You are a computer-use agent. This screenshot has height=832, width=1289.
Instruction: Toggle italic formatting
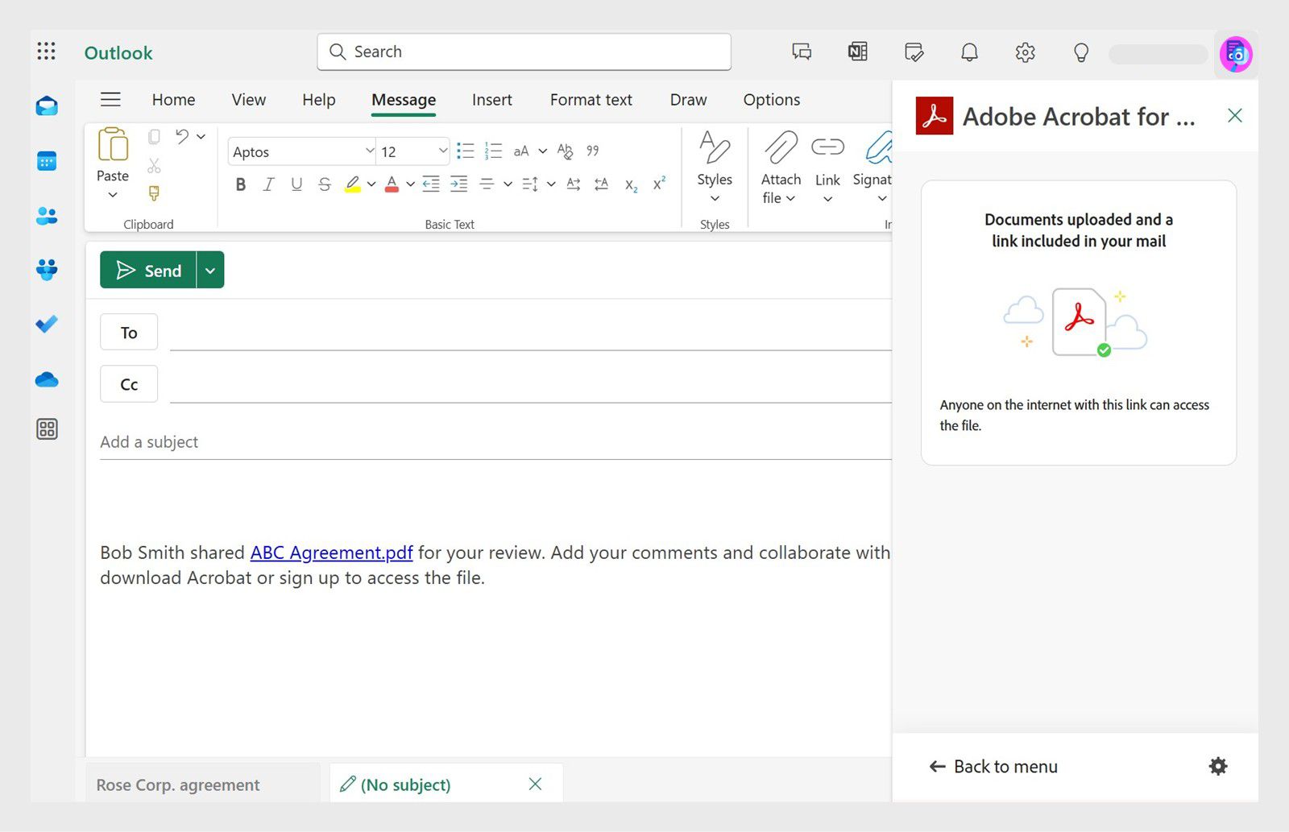pos(268,184)
